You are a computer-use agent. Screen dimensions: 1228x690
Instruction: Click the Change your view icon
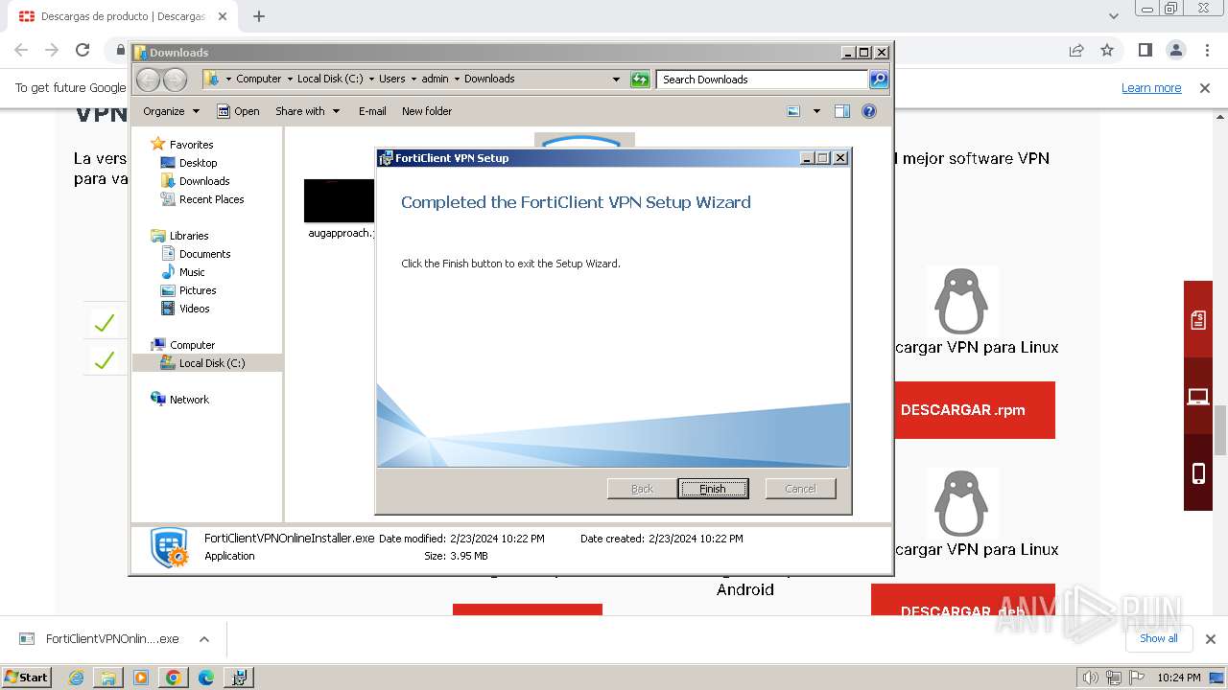[x=793, y=111]
